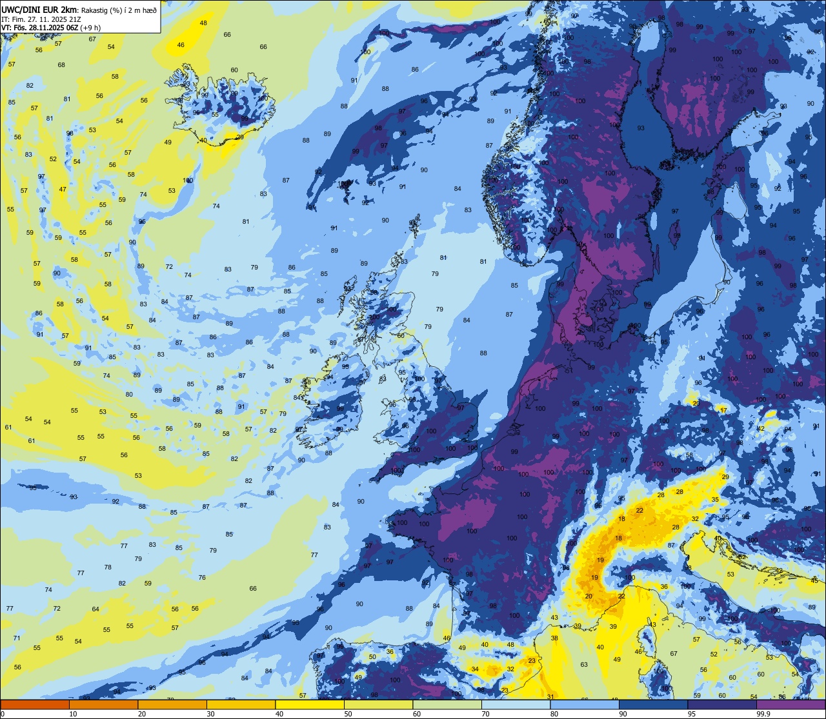Screen dimensions: 826x719
Task: Select the 95–99.9 indigo legend swatch
Action: tap(722, 704)
